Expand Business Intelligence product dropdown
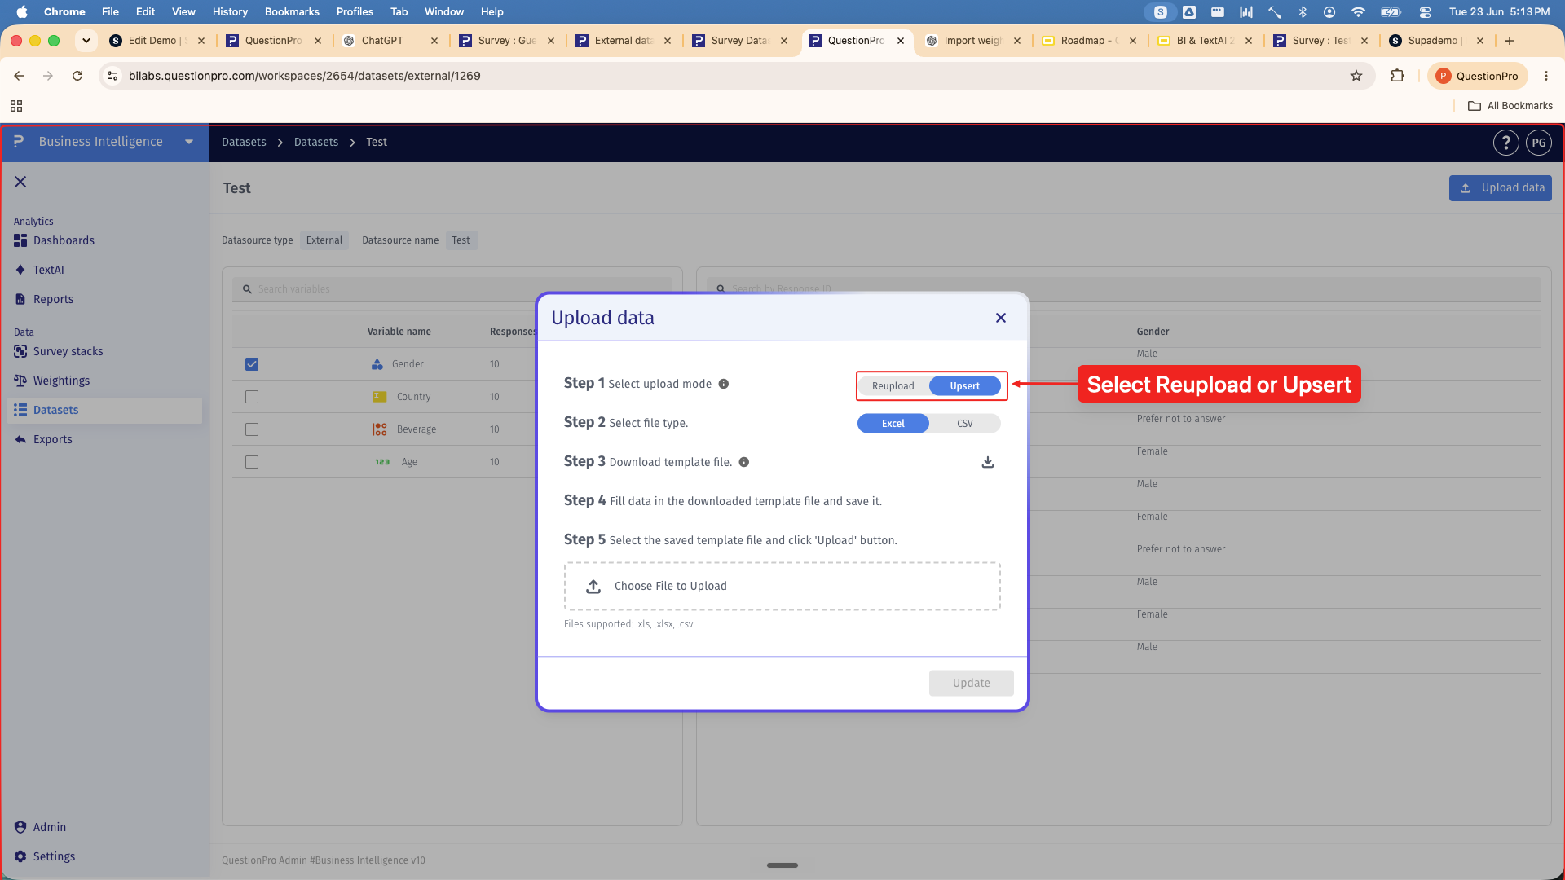The width and height of the screenshot is (1565, 880). coord(189,142)
